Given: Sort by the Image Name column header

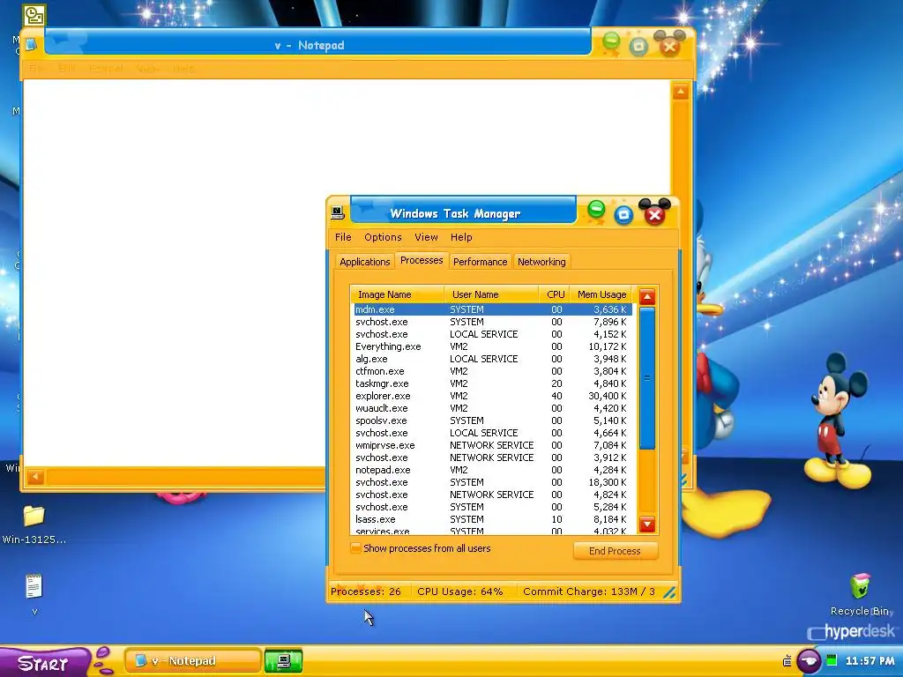Looking at the screenshot, I should [398, 294].
